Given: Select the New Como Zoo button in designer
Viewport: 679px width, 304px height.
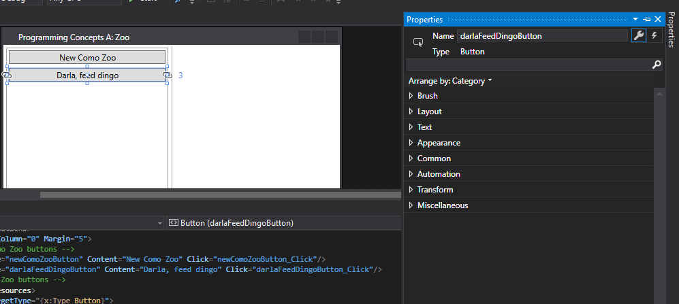Looking at the screenshot, I should point(87,58).
